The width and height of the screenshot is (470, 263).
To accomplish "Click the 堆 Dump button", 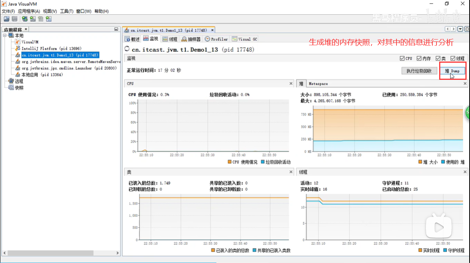I will (x=452, y=71).
